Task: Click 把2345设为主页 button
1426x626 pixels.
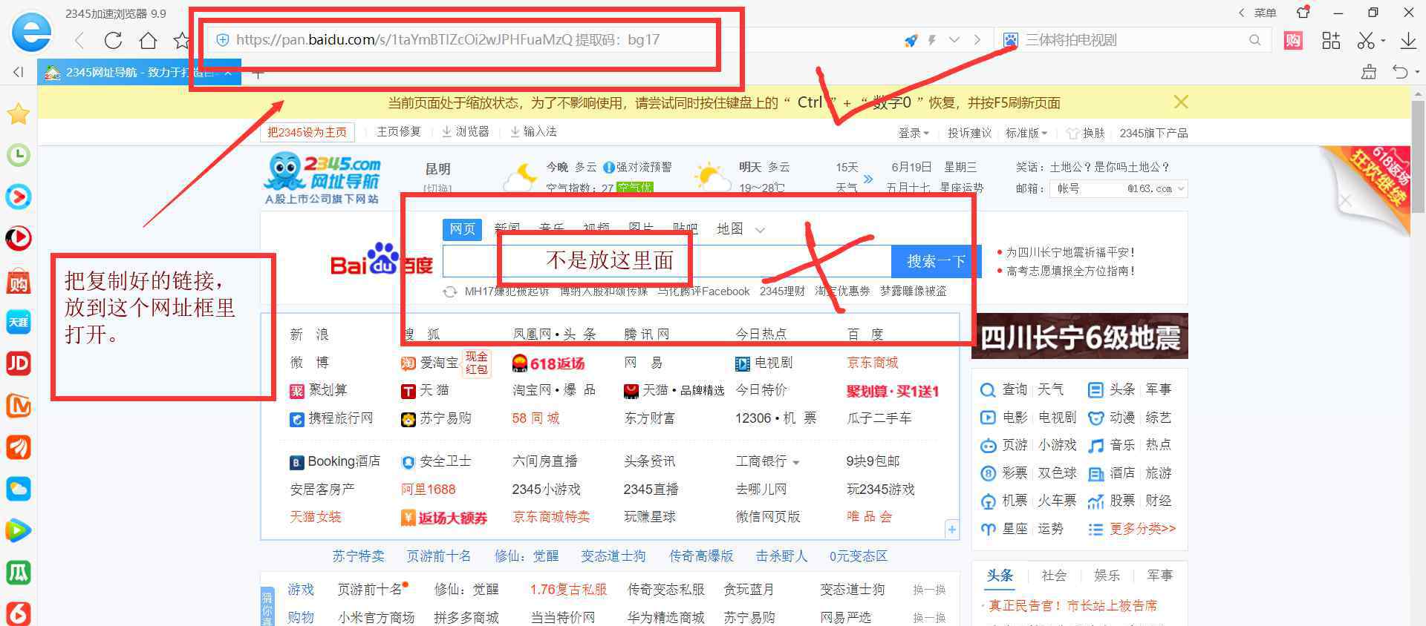Action: [307, 132]
